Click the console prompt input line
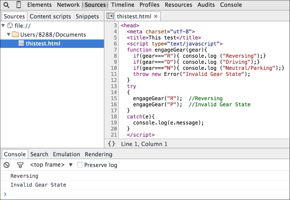Viewport: 290px width, 200px height. tap(145, 194)
